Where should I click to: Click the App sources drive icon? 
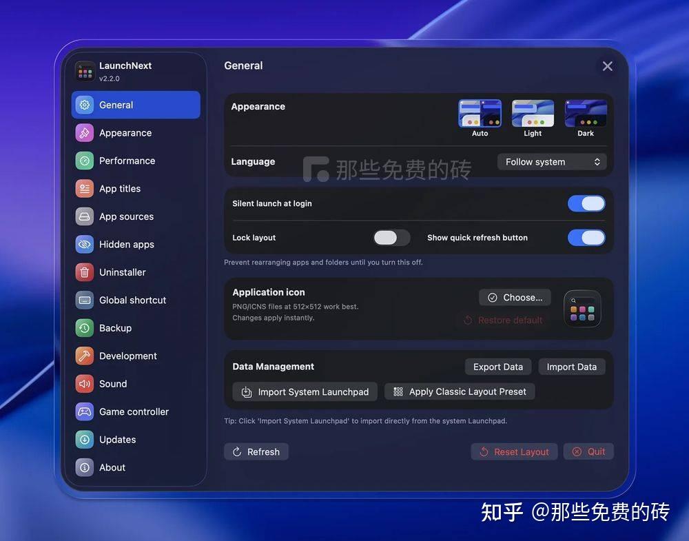(84, 216)
